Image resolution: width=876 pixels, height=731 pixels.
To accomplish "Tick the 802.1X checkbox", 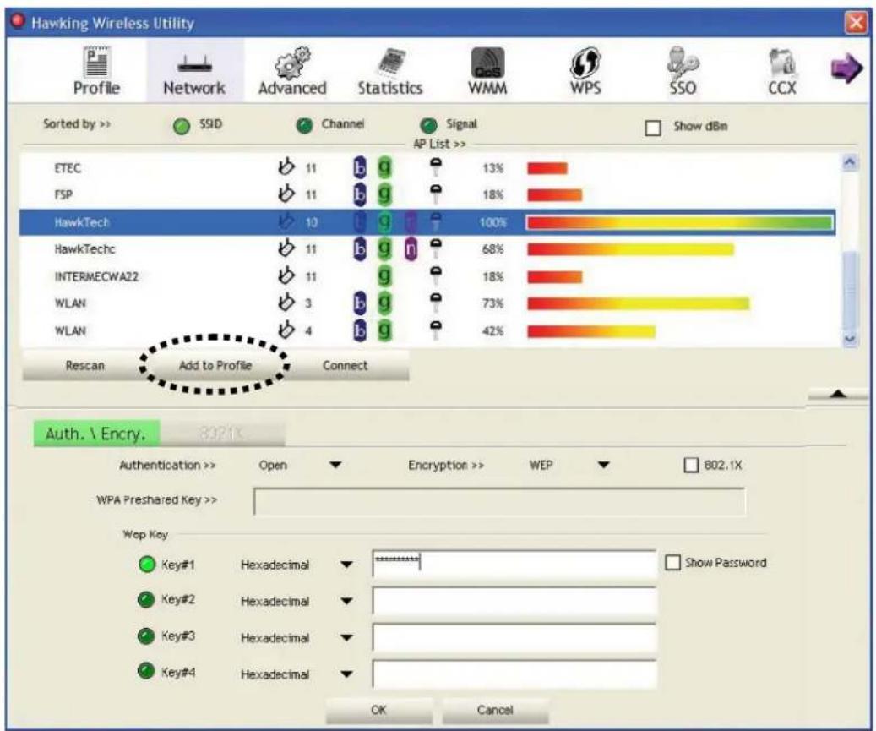I will click(x=691, y=465).
